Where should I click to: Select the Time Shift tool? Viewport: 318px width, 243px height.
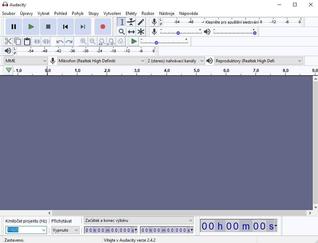pyautogui.click(x=131, y=32)
